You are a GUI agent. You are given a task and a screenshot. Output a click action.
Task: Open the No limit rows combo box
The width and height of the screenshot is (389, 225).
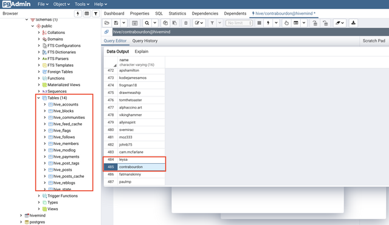point(239,23)
